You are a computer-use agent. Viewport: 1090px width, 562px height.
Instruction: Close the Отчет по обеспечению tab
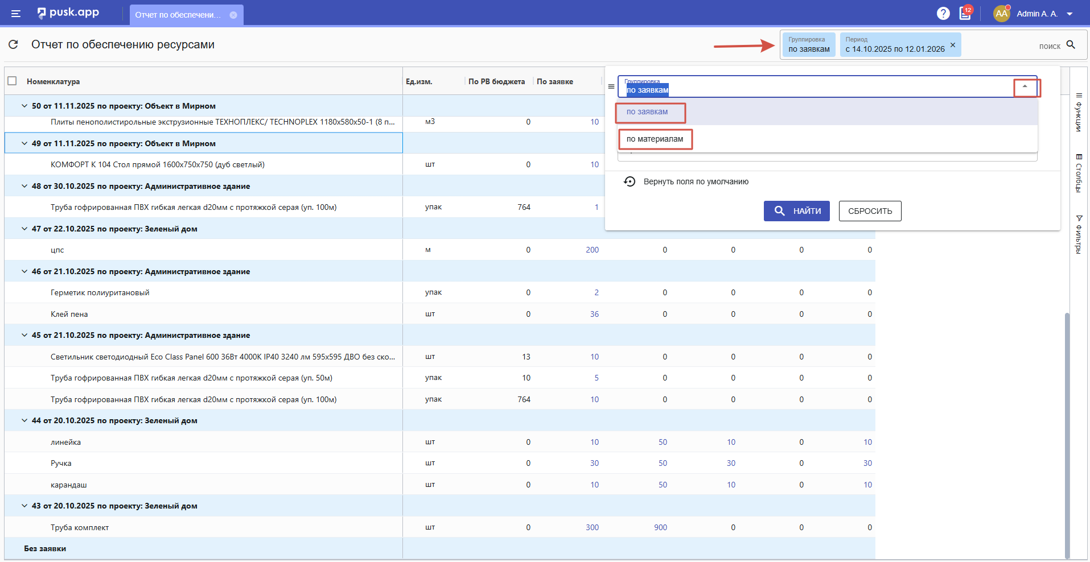[233, 15]
